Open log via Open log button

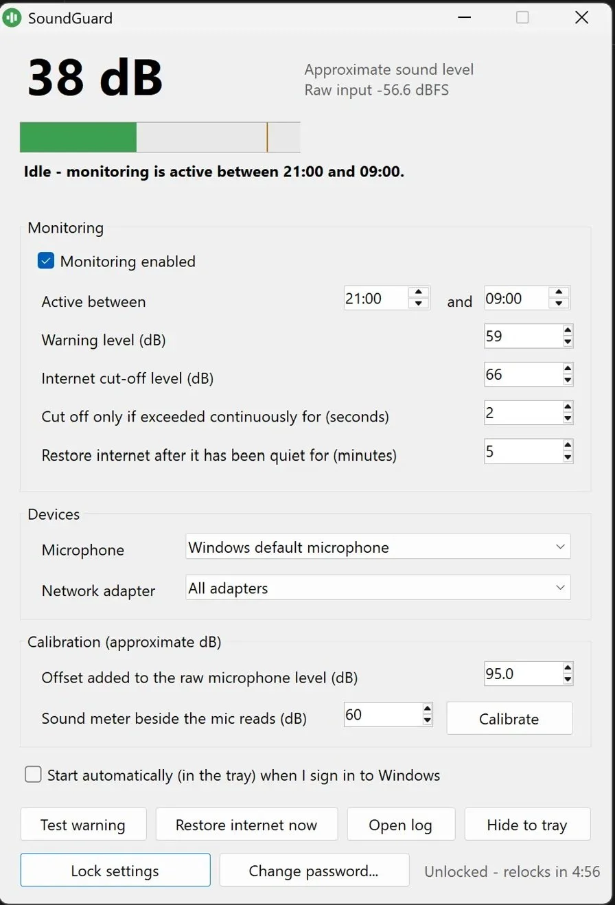click(x=401, y=825)
